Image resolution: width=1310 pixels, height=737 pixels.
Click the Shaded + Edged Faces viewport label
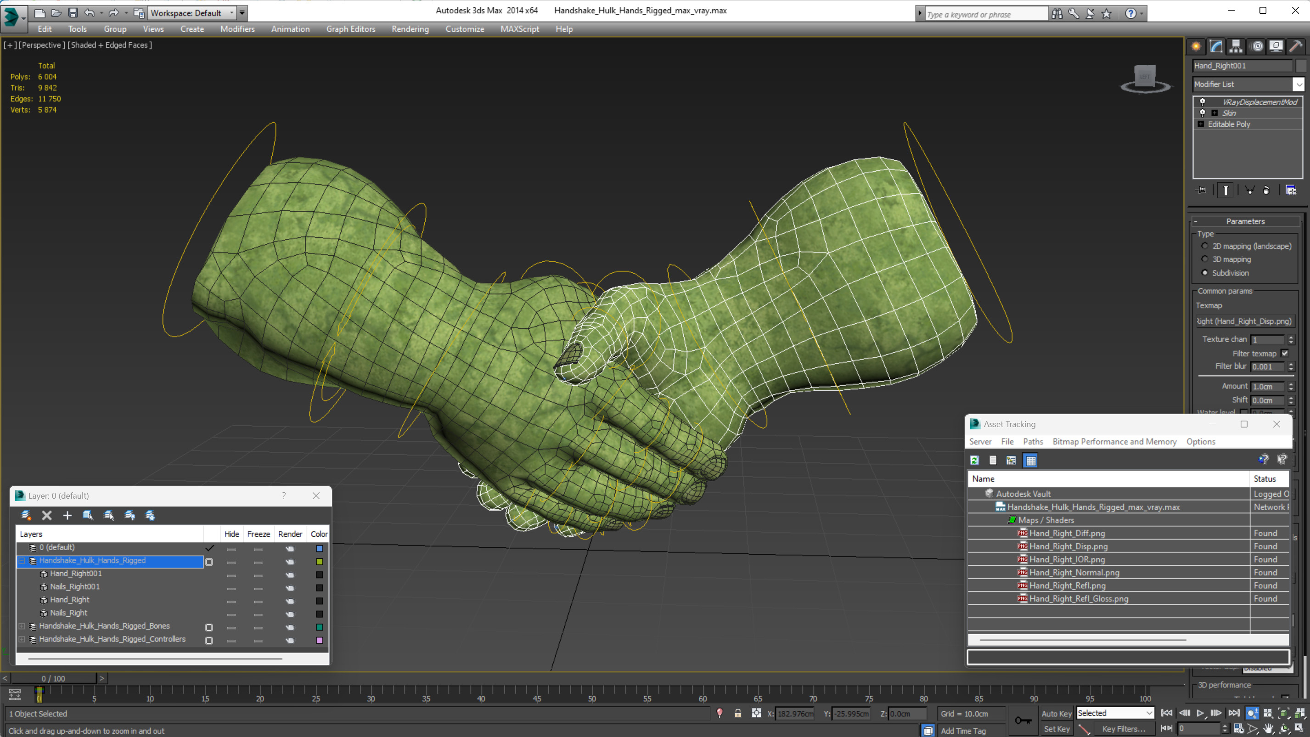click(110, 45)
